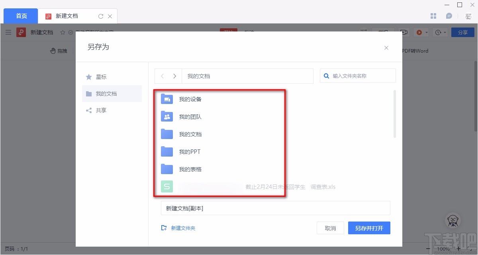
Task: Open the 我的设备 folder
Action: [190, 99]
